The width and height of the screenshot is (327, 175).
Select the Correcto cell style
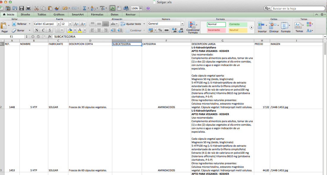click(x=238, y=24)
